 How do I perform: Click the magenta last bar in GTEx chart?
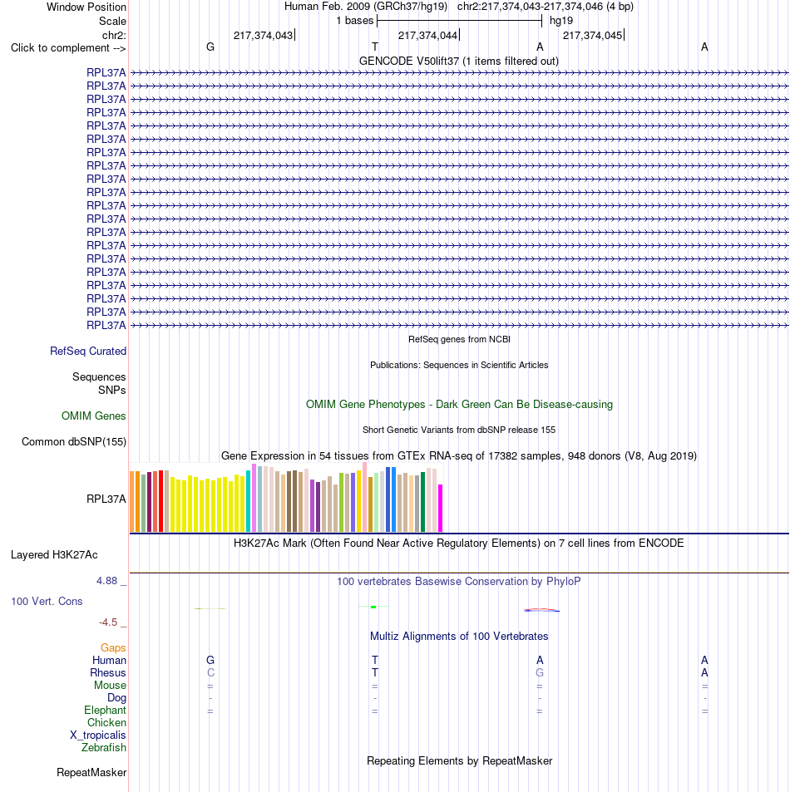(x=440, y=508)
